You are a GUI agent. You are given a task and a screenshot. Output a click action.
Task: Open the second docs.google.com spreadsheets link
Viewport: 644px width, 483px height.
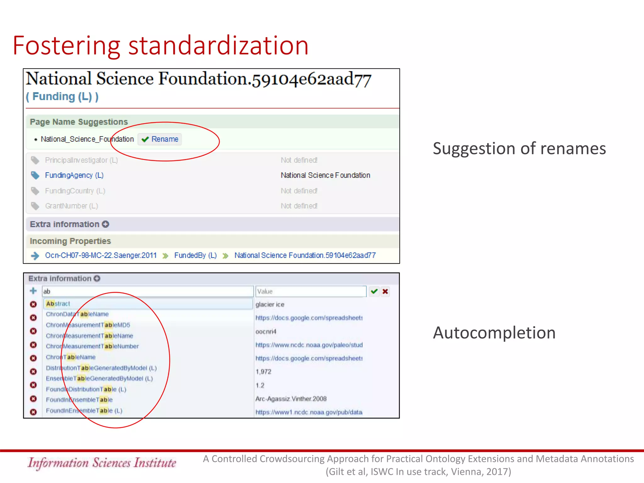click(309, 358)
